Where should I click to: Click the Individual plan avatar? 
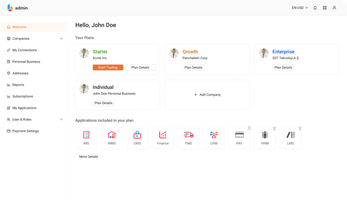(84, 89)
